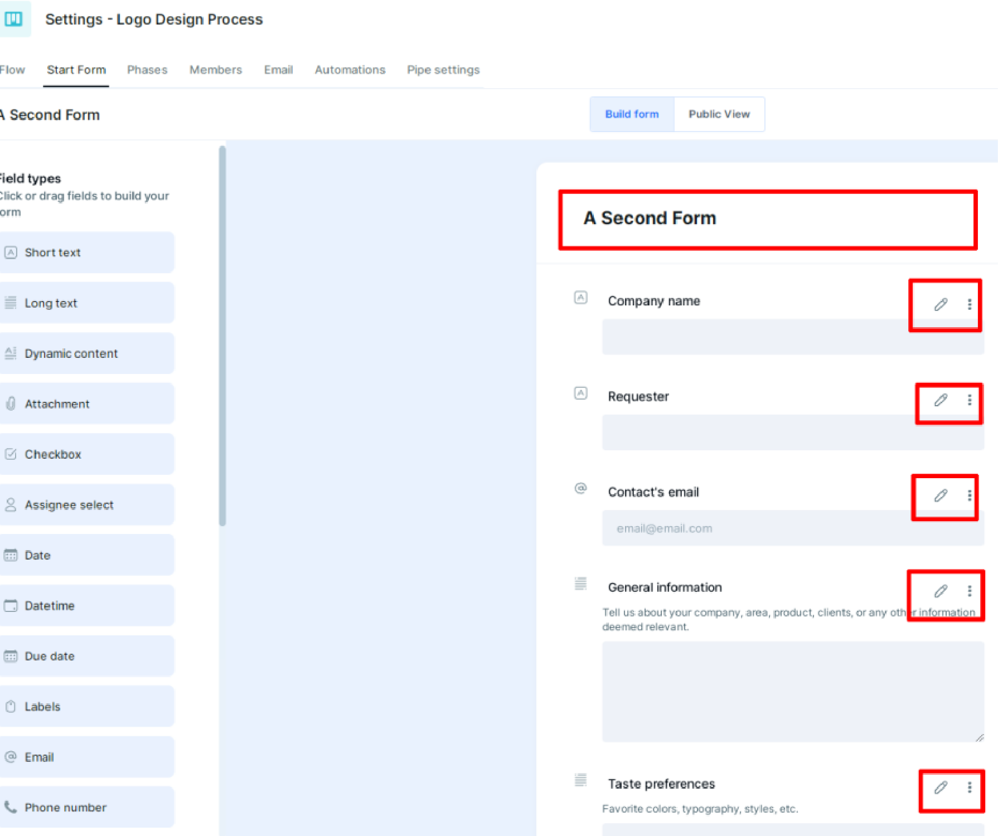The image size is (998, 836).
Task: Click the pencil edit icon for Requester
Action: [x=941, y=400]
